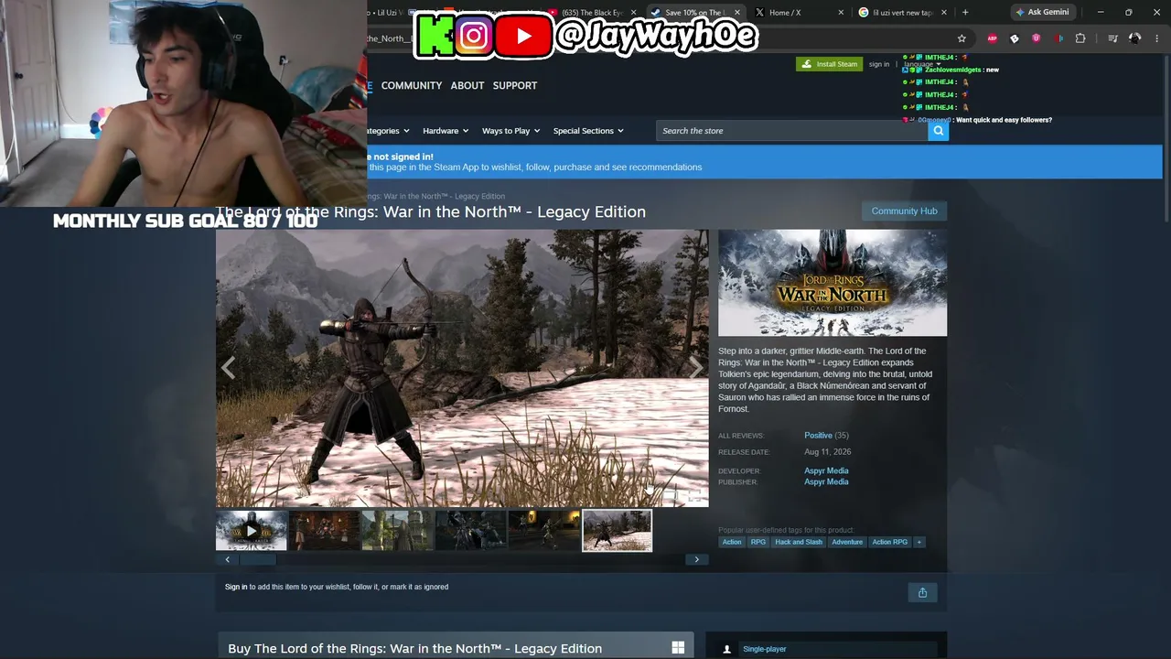This screenshot has height=659, width=1171.
Task: Expand the Special Sections menu
Action: 588,131
